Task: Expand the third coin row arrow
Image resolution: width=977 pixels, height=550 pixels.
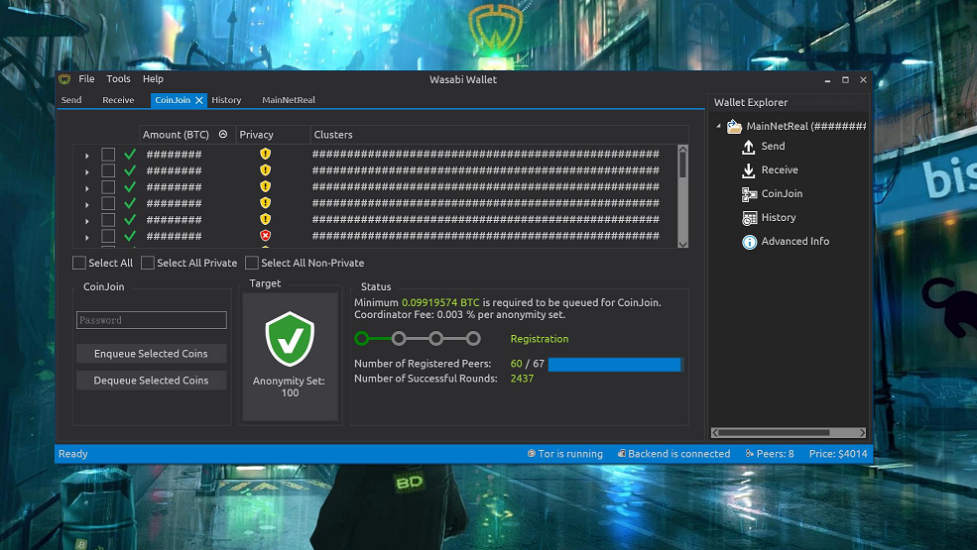Action: (87, 188)
